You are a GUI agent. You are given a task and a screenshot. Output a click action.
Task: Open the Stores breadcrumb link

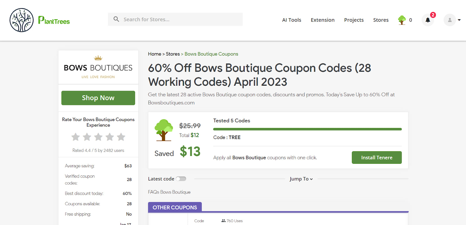point(173,54)
